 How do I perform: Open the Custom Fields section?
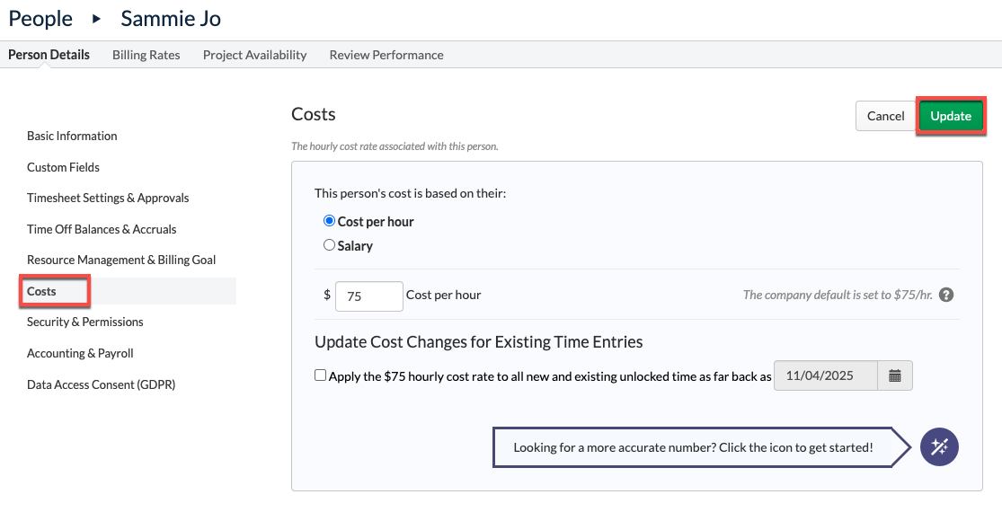tap(63, 167)
